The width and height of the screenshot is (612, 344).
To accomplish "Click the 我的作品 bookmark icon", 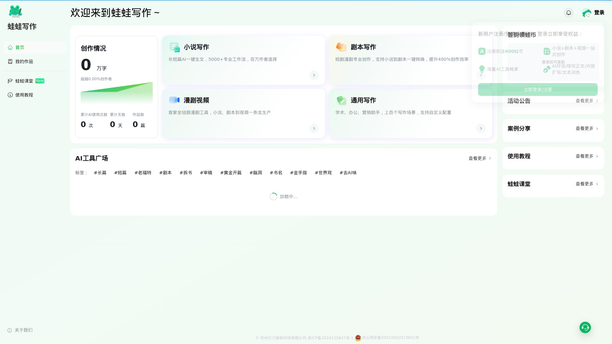I will (10, 61).
